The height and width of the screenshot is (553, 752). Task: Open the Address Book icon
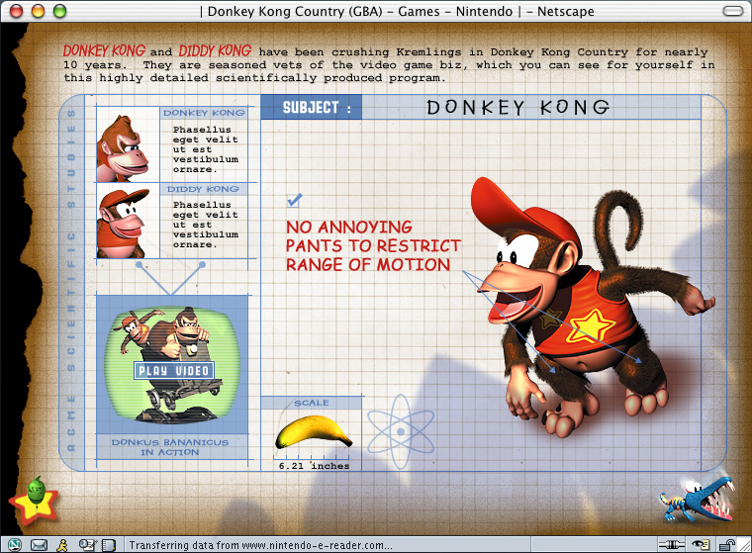(107, 544)
